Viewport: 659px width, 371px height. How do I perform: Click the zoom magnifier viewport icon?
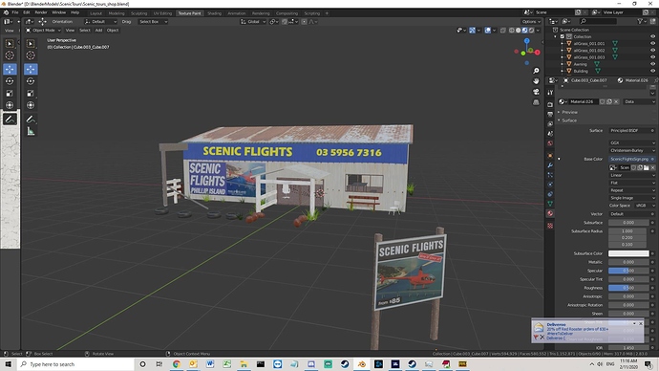(x=536, y=71)
